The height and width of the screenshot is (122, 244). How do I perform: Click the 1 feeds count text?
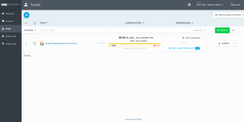coord(27,56)
